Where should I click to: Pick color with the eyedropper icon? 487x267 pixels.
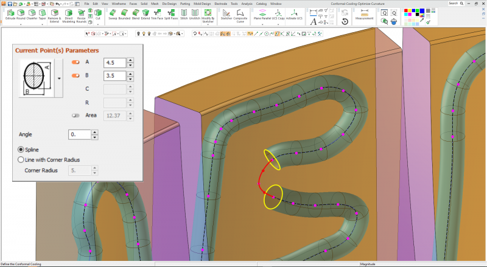pyautogui.click(x=422, y=21)
